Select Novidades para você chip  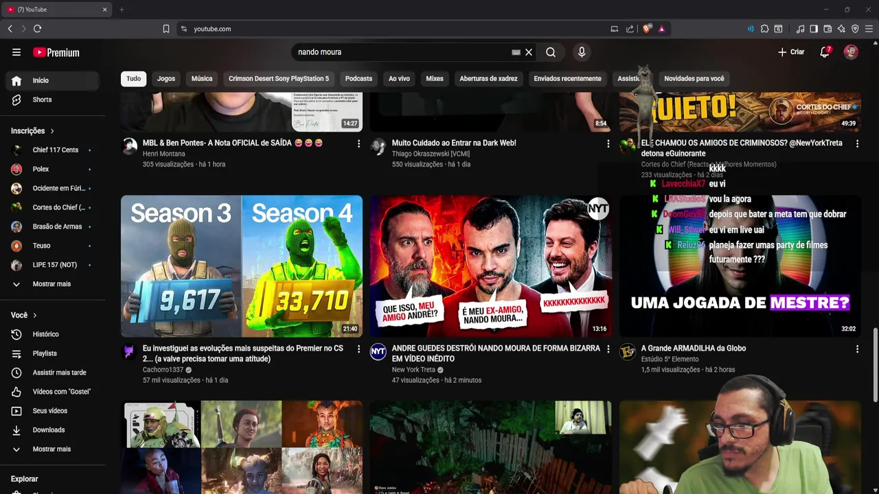coord(694,78)
